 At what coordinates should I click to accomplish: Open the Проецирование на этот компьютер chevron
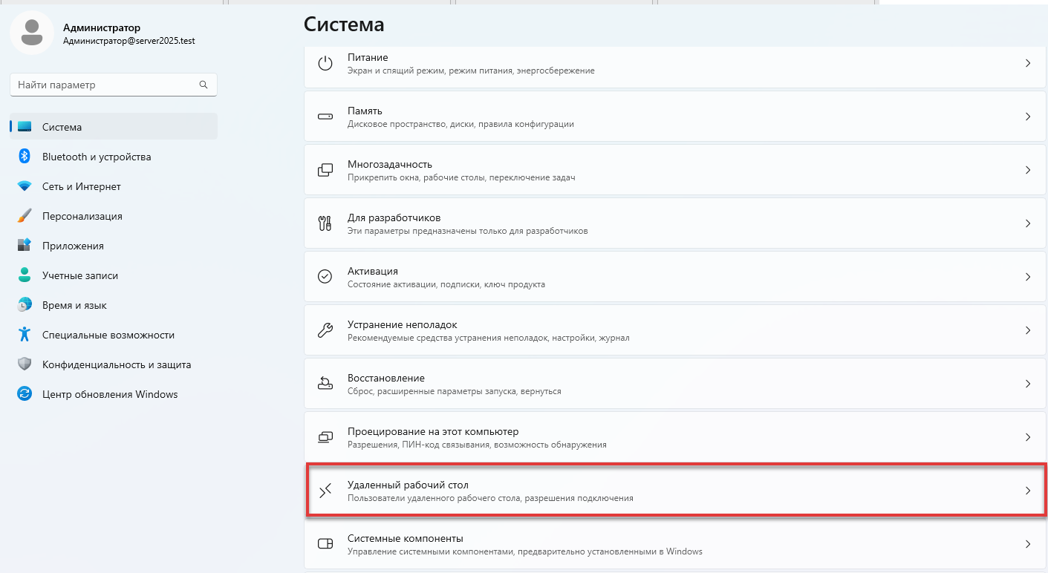tap(1028, 437)
